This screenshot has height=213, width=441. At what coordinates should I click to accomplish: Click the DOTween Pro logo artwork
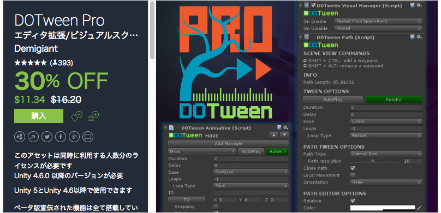(226, 62)
